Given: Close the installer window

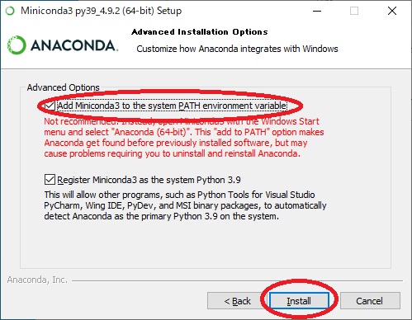Looking at the screenshot, I should pos(392,11).
